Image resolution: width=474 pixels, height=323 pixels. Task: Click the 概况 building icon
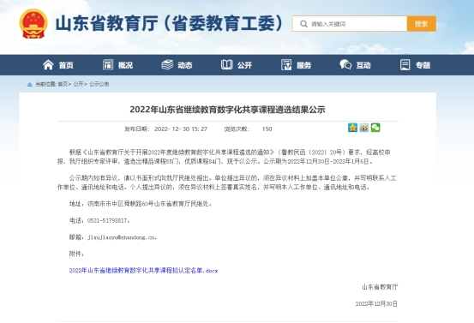[x=108, y=64]
